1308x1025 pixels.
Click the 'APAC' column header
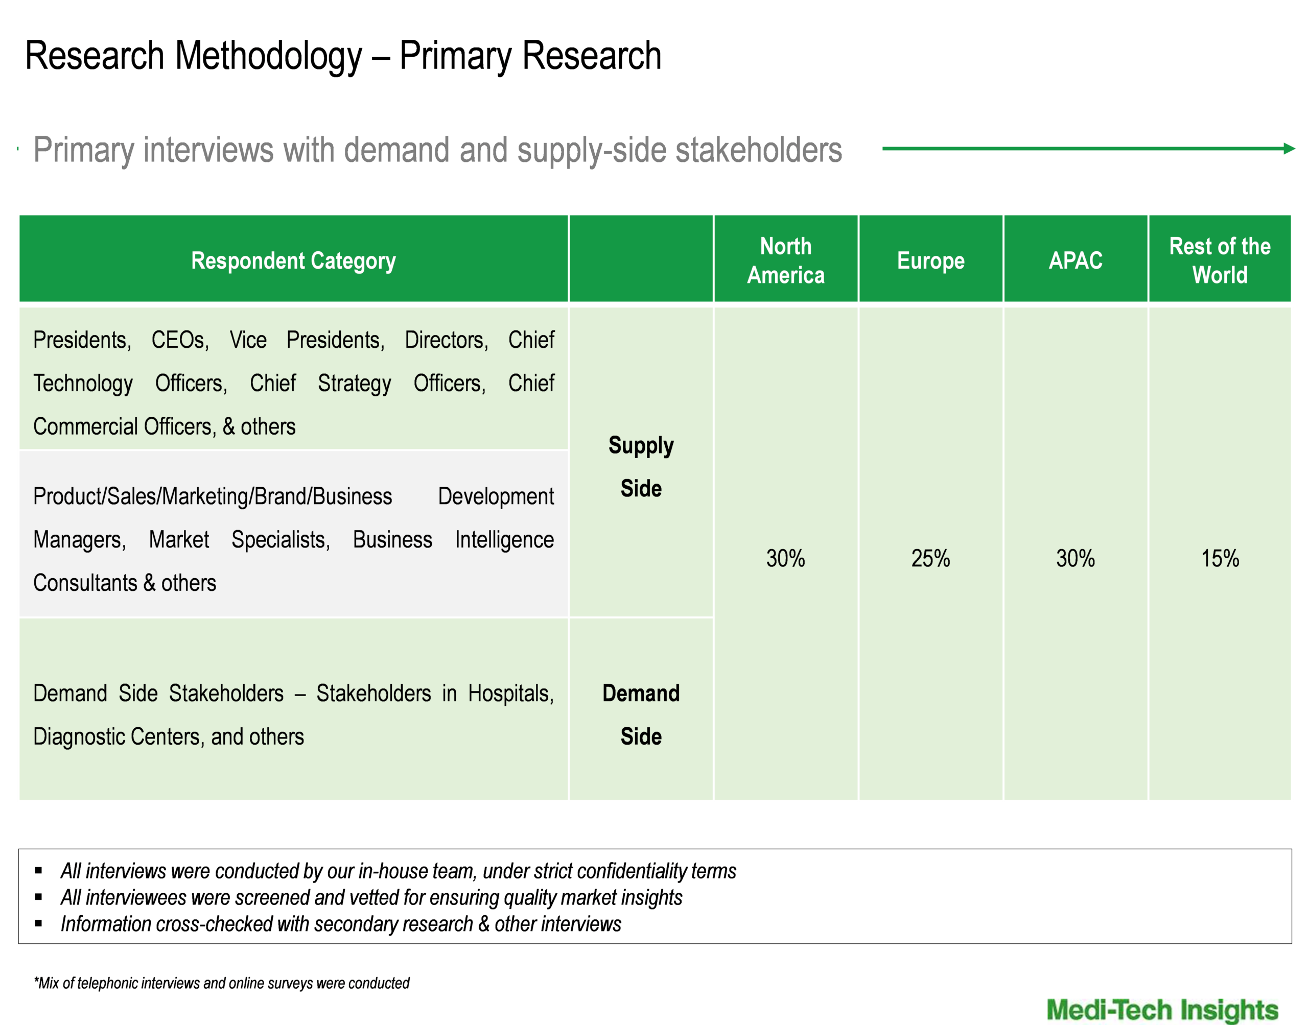[1076, 258]
